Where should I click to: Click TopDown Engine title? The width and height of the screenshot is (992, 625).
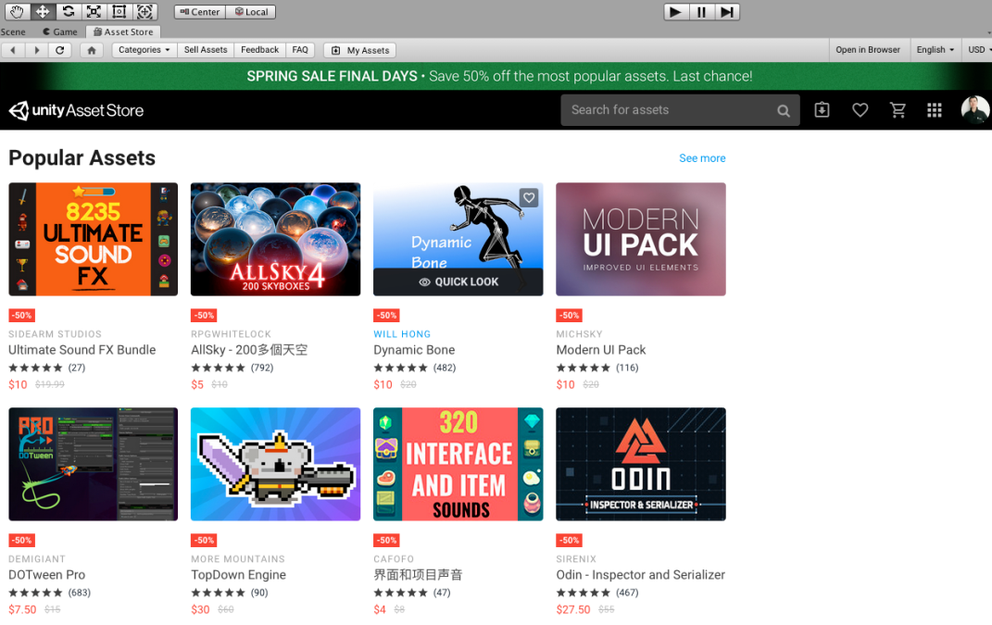239,574
